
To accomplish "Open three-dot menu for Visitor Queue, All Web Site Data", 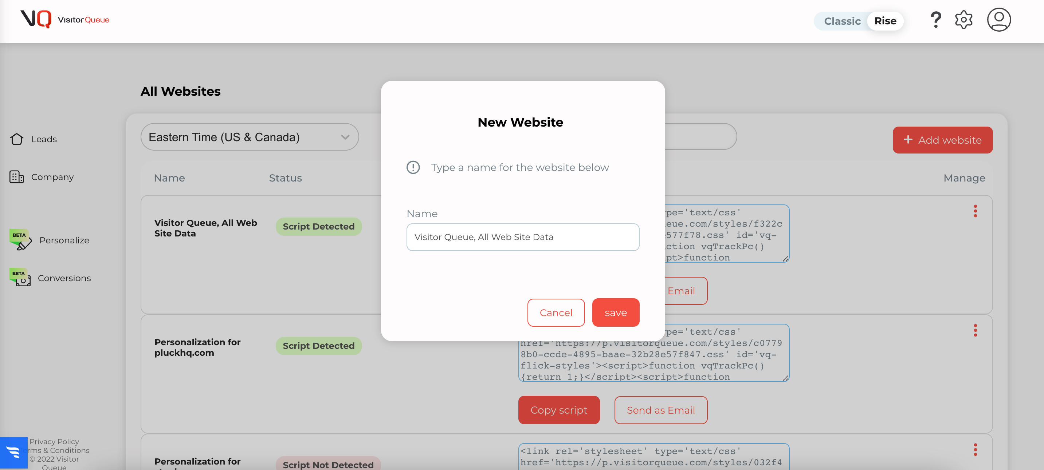I will [x=976, y=211].
